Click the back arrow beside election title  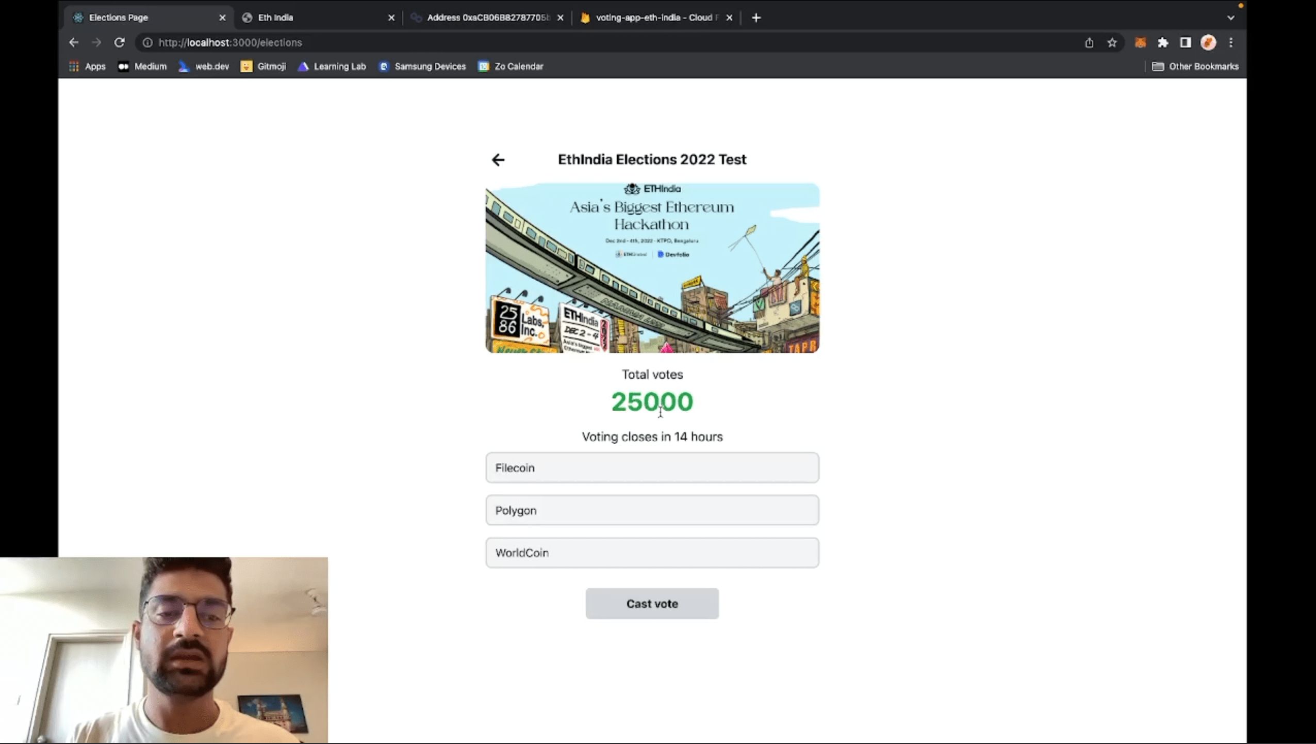point(498,160)
